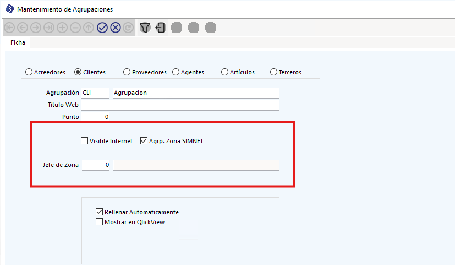Choose the Artículos radio option
The height and width of the screenshot is (265, 455).
click(x=224, y=72)
